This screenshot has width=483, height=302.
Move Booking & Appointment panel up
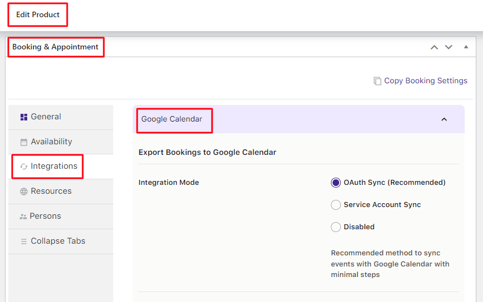(434, 47)
